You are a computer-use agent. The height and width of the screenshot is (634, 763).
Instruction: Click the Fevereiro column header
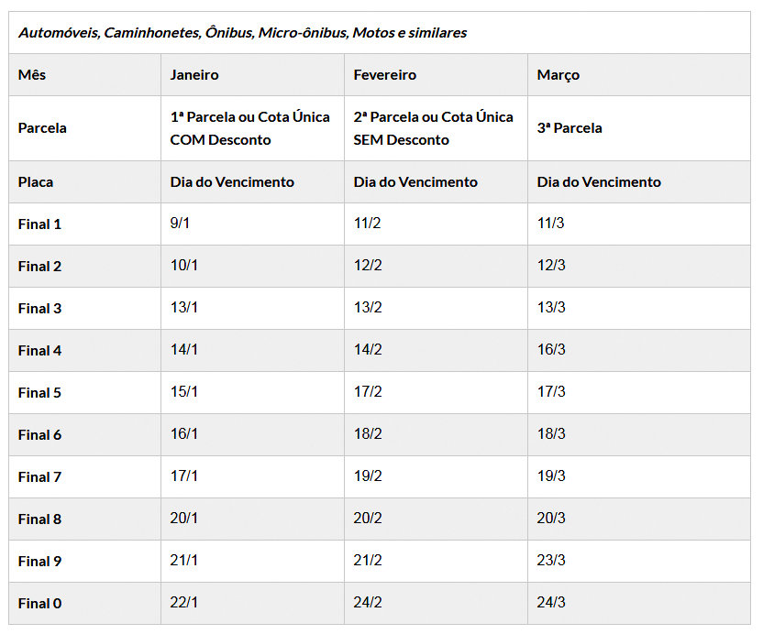(x=385, y=75)
